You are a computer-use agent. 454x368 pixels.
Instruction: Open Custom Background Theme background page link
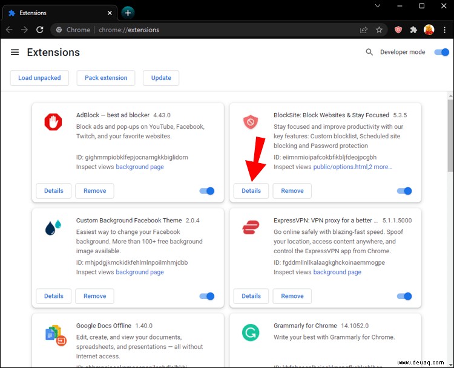coord(140,272)
